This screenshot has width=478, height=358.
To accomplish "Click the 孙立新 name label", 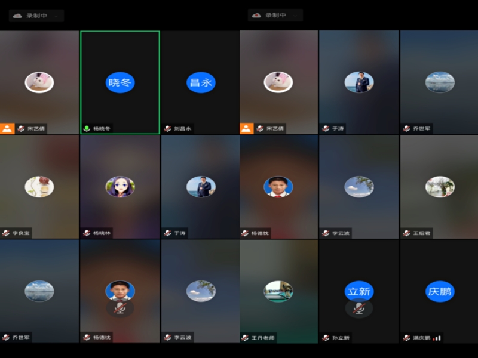I will point(341,338).
